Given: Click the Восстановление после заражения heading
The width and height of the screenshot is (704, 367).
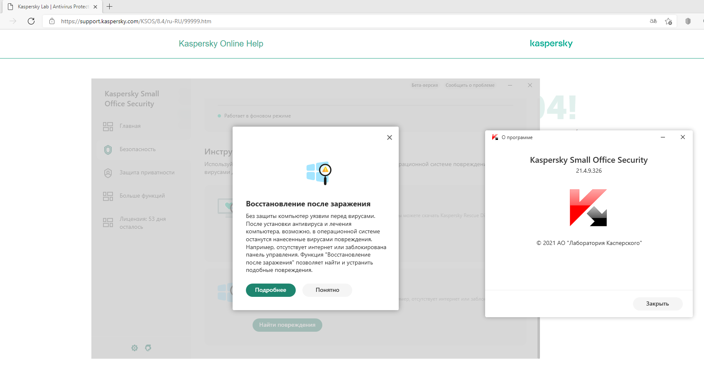Looking at the screenshot, I should [x=308, y=204].
